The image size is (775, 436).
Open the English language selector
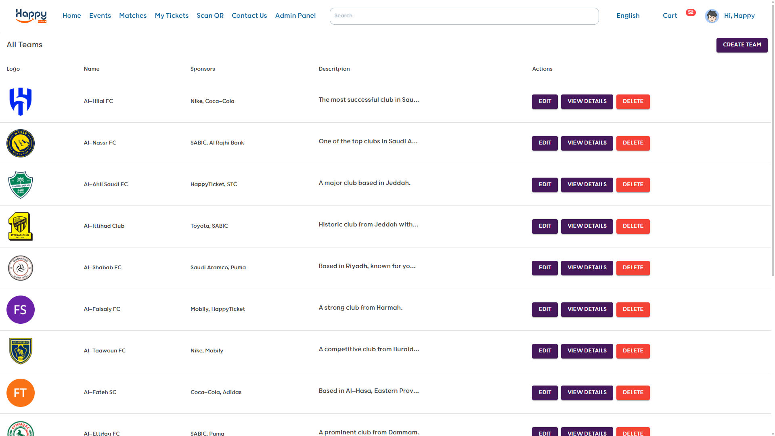pyautogui.click(x=628, y=16)
